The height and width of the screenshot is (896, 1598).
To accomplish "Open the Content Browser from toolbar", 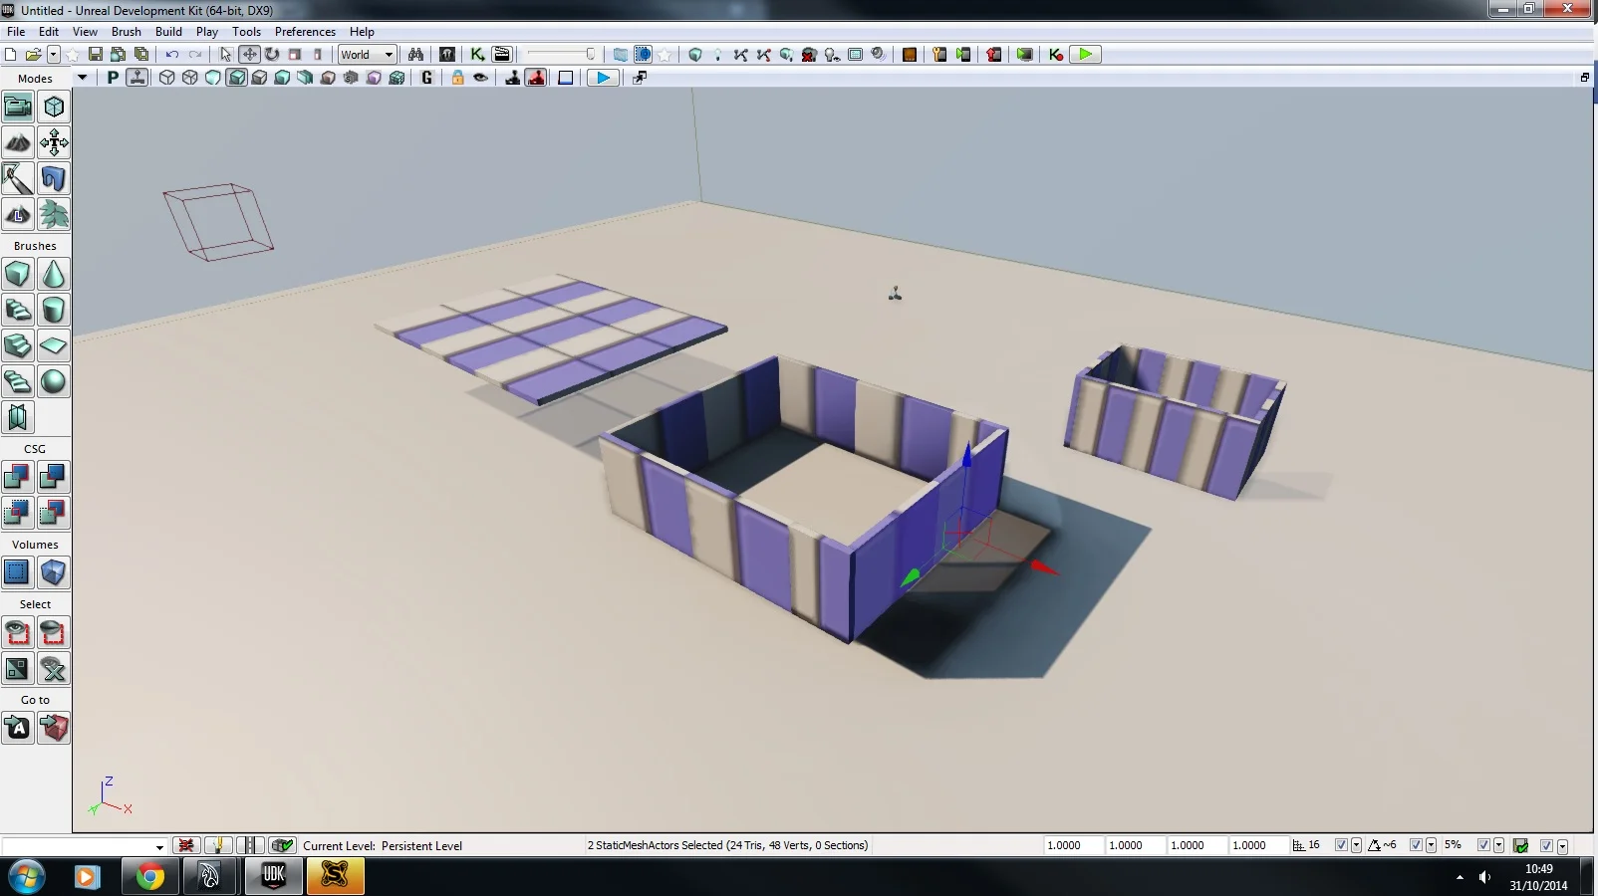I will tap(447, 55).
